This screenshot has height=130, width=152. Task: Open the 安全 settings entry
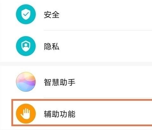point(76,15)
